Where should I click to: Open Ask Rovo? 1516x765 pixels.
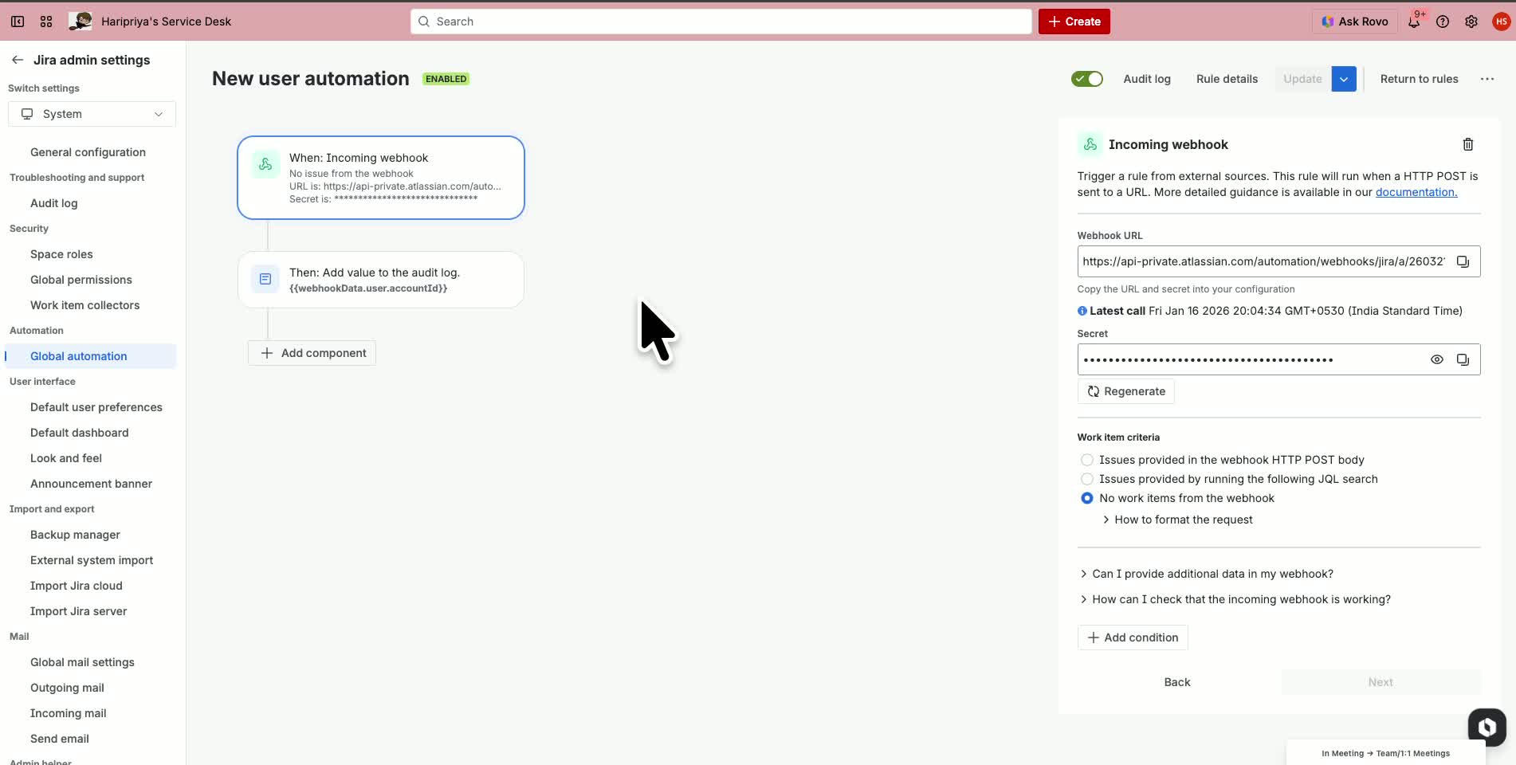point(1354,22)
